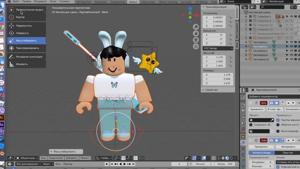The image size is (300, 169).
Task: Lock the X position value
Action: pos(231,17)
